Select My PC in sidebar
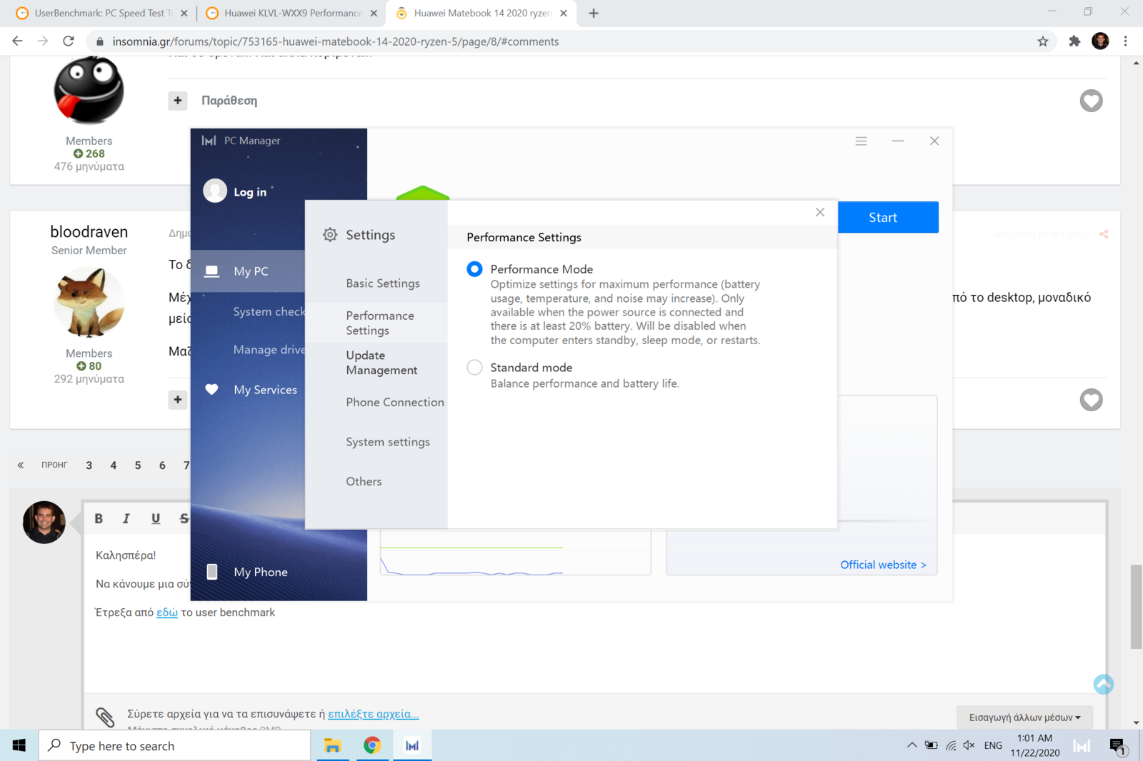The height and width of the screenshot is (761, 1143). coord(248,271)
